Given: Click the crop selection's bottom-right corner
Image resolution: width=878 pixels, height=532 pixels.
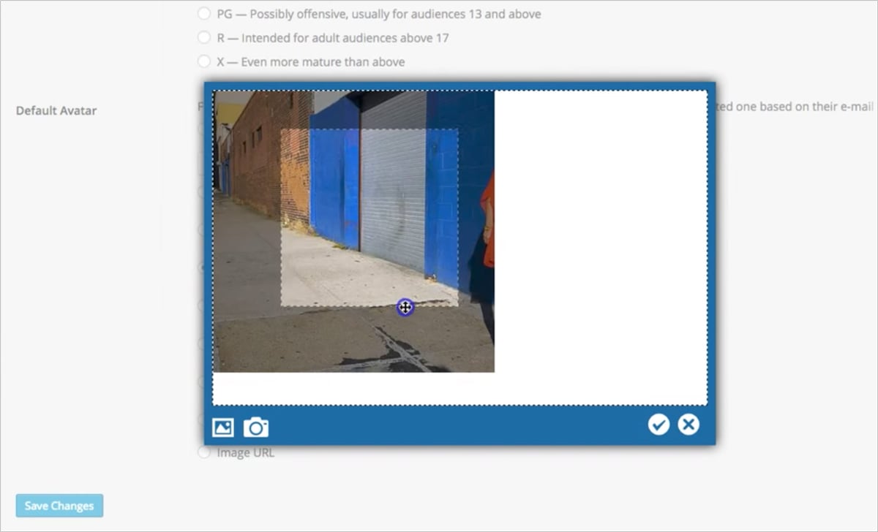Looking at the screenshot, I should (458, 306).
